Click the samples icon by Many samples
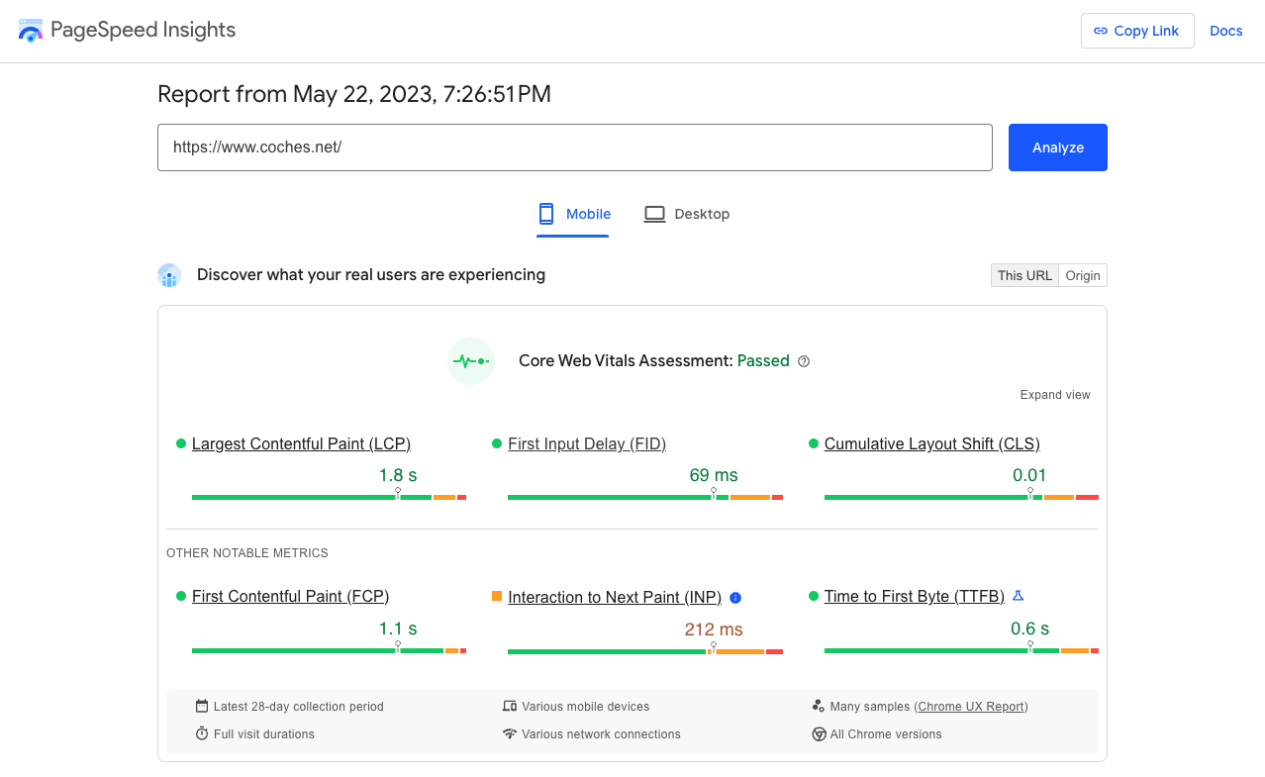1265x777 pixels. pos(819,706)
